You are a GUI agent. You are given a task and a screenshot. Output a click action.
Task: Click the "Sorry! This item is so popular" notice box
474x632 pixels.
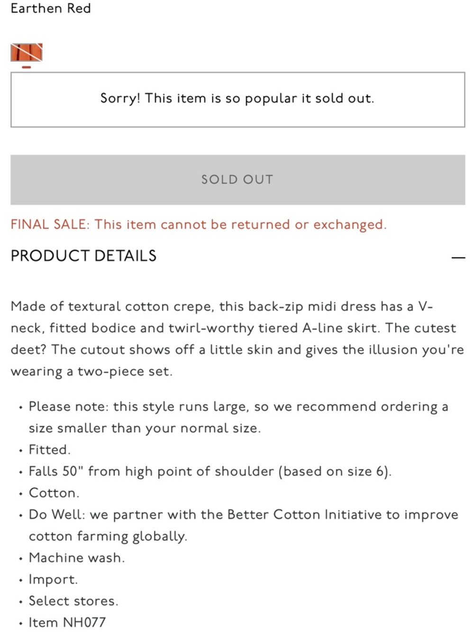coord(237,100)
